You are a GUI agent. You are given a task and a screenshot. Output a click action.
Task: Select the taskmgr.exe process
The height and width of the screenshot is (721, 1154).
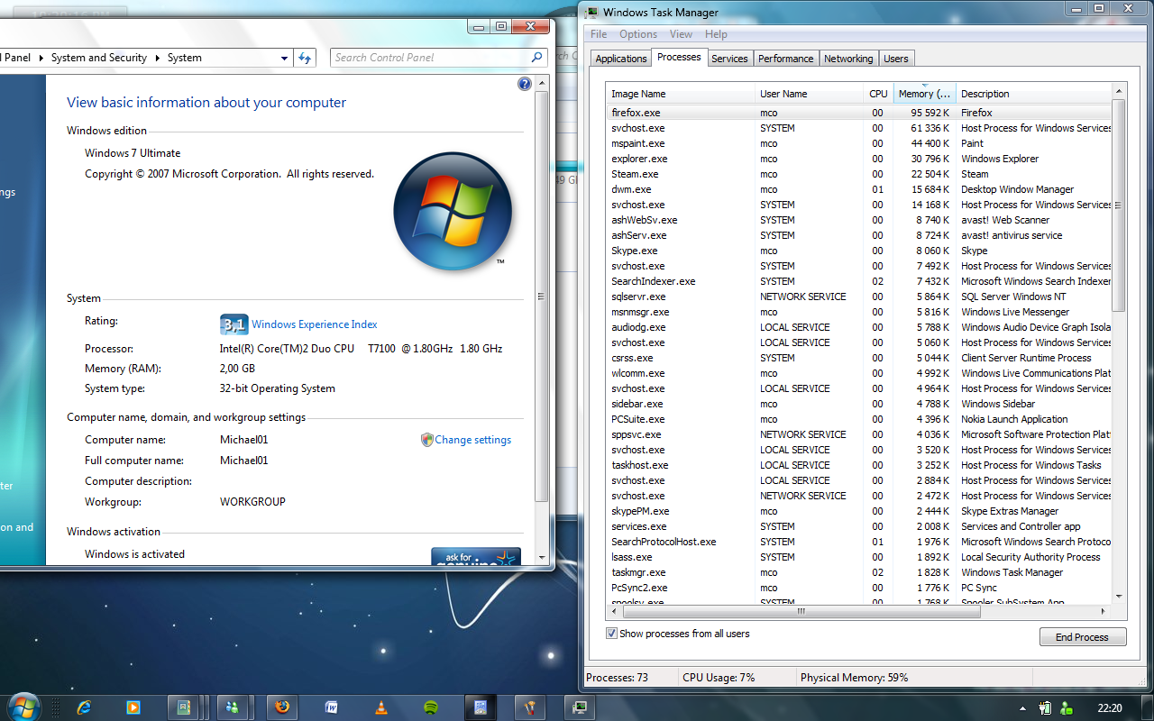click(859, 572)
